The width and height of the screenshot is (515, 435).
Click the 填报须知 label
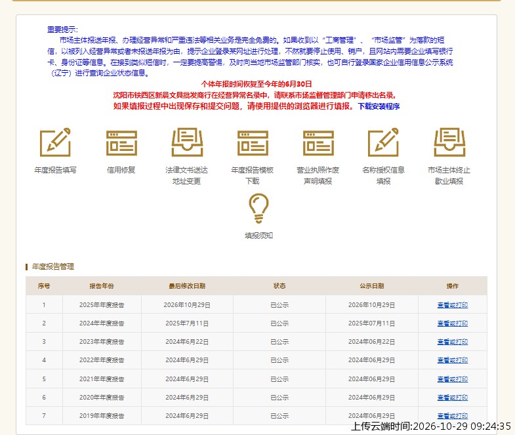click(259, 236)
